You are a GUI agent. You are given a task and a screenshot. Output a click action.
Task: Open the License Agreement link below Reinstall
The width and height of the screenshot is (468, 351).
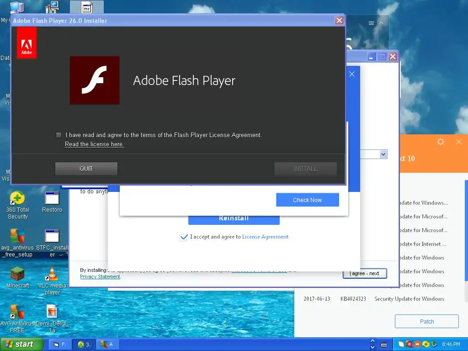pyautogui.click(x=266, y=237)
